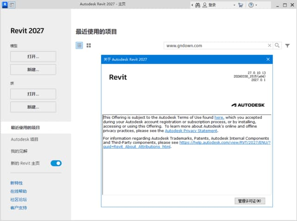
Task: Click the Revit R application icon
Action: click(x=4, y=5)
